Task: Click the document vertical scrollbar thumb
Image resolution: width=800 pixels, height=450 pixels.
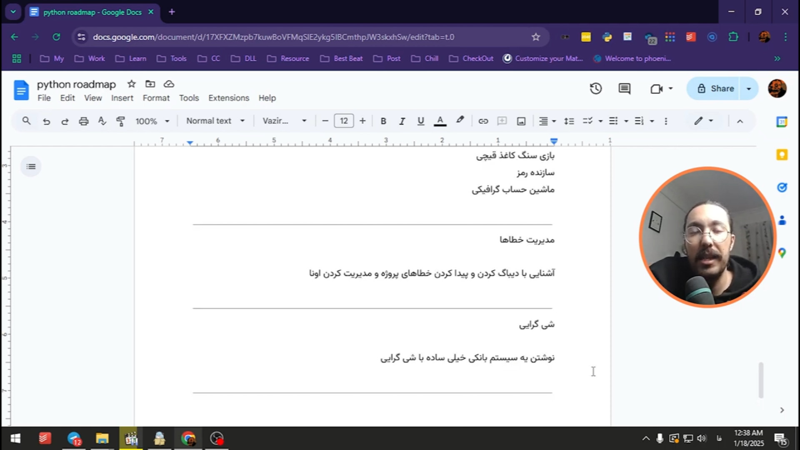Action: [x=761, y=380]
